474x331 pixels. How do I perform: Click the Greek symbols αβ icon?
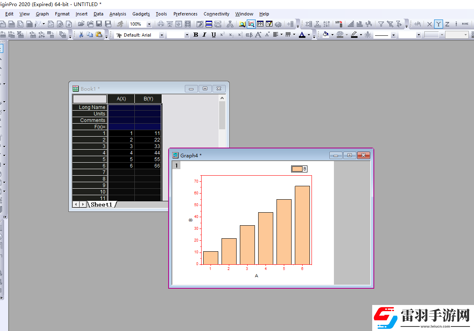tap(249, 35)
